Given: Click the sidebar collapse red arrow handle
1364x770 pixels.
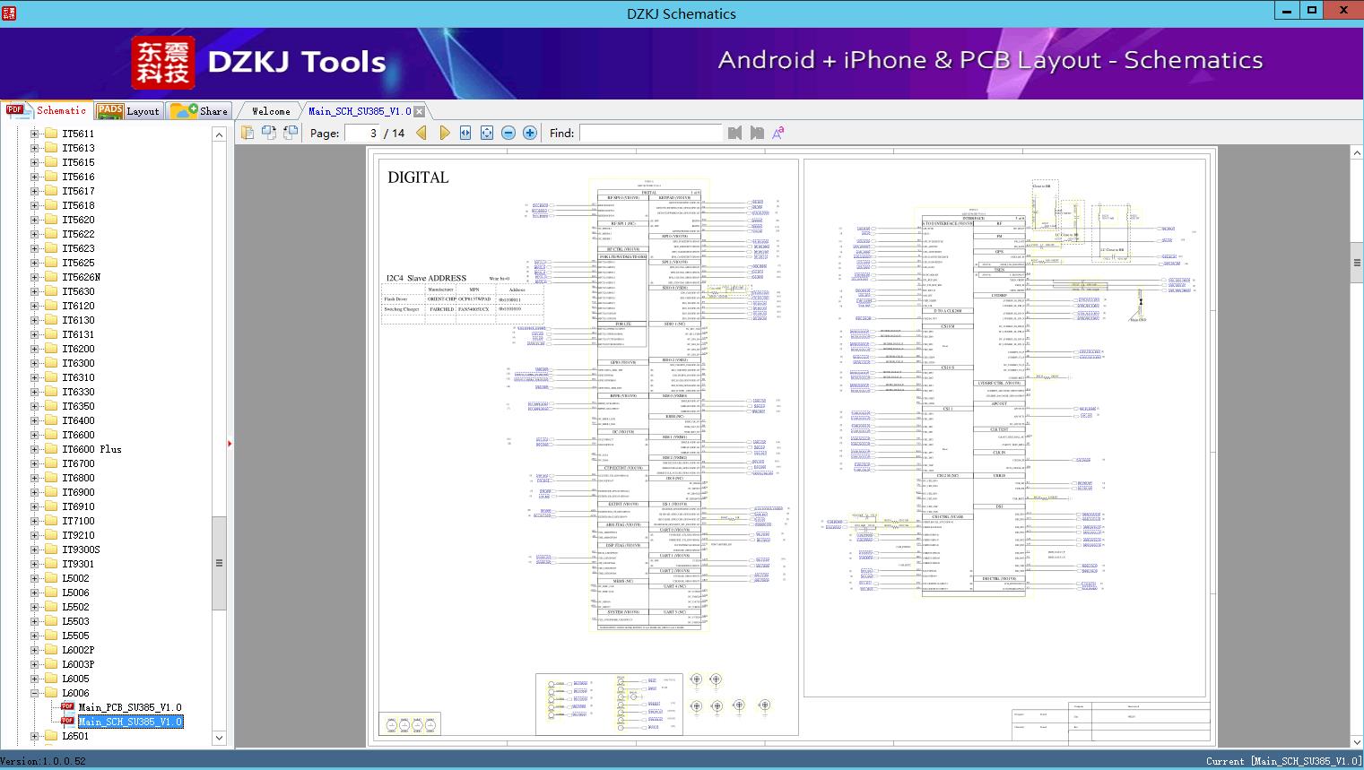Looking at the screenshot, I should click(230, 443).
